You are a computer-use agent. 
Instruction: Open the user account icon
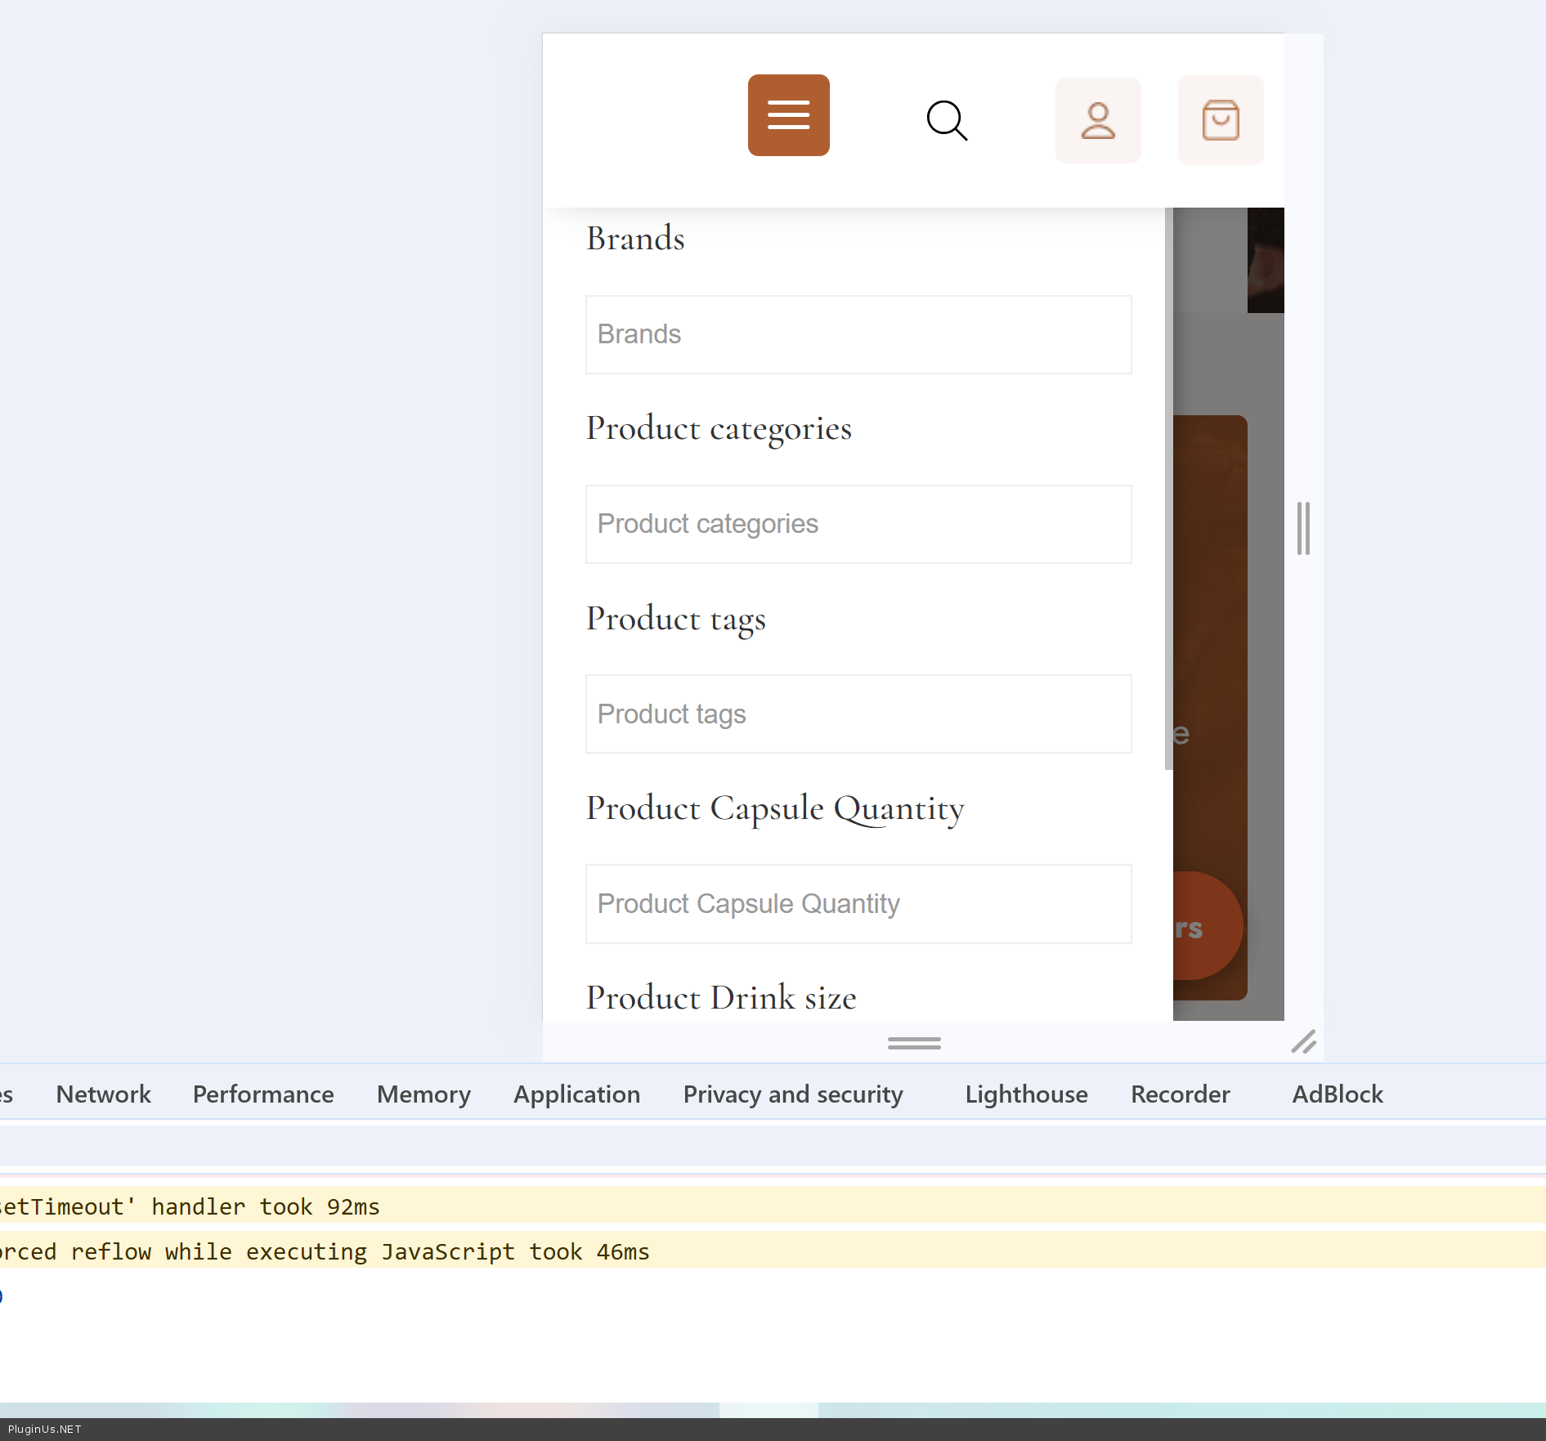pyautogui.click(x=1098, y=121)
